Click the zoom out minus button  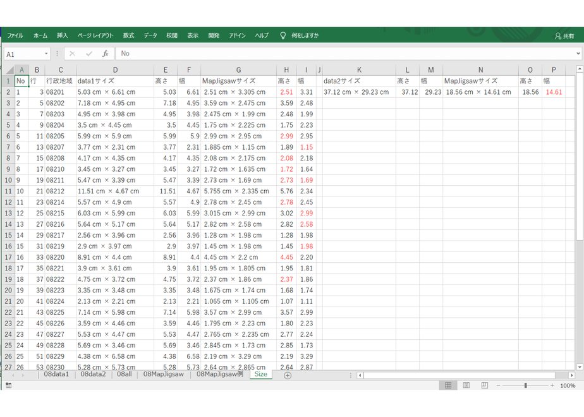click(498, 385)
